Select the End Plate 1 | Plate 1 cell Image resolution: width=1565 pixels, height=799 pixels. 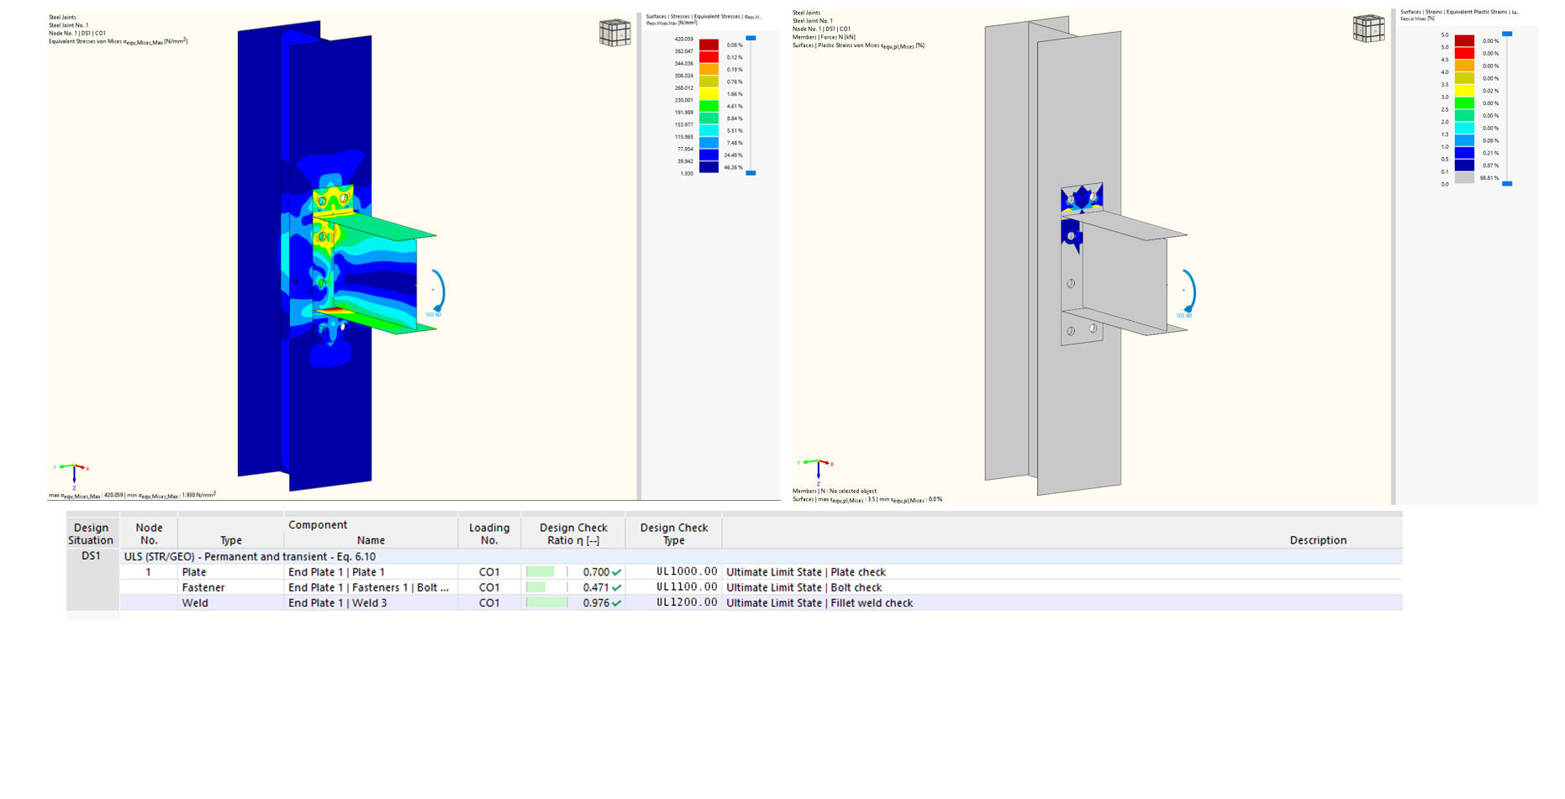(371, 572)
